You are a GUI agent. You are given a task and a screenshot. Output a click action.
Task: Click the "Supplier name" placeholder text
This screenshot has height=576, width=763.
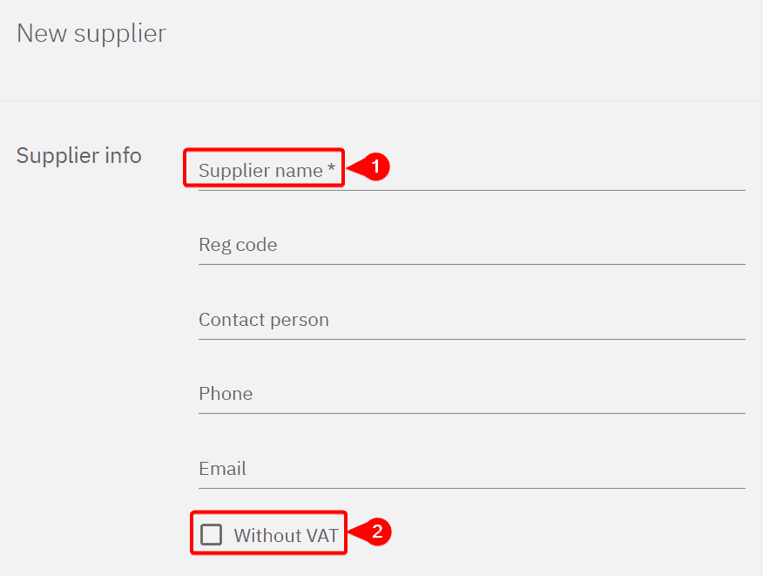260,171
